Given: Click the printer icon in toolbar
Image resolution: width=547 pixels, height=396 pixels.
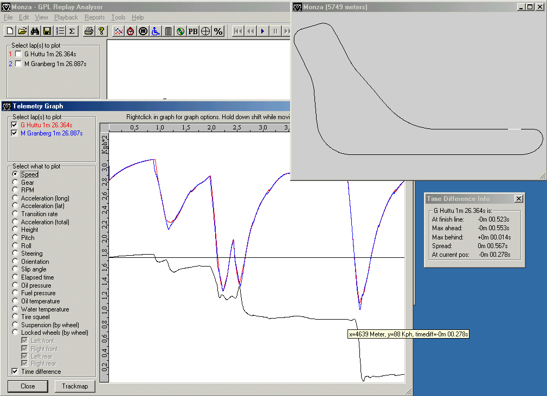Looking at the screenshot, I should [88, 31].
